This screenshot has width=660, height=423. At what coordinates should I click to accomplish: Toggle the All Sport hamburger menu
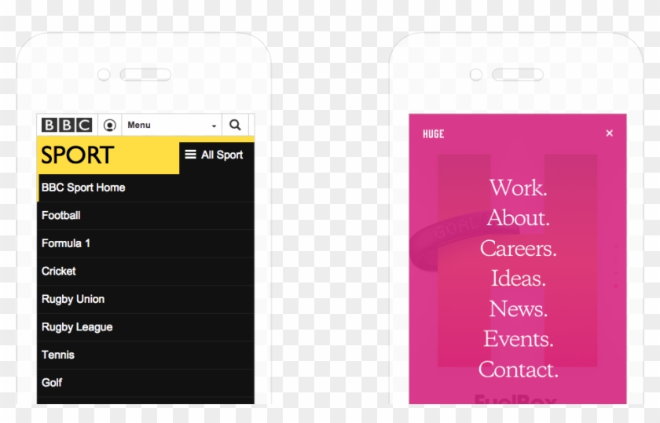coord(214,155)
